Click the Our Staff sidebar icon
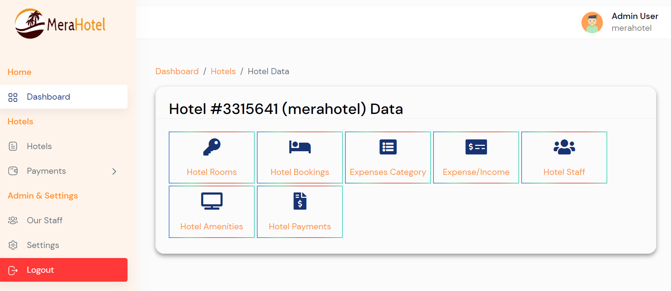671x291 pixels. [13, 220]
